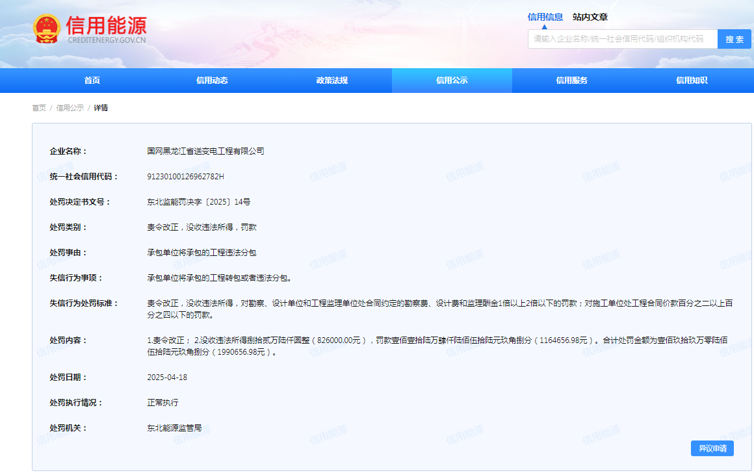Select the document number 东北监能罚决字〔2025〕14号
Screen dimensions: 754x473
tap(199, 202)
